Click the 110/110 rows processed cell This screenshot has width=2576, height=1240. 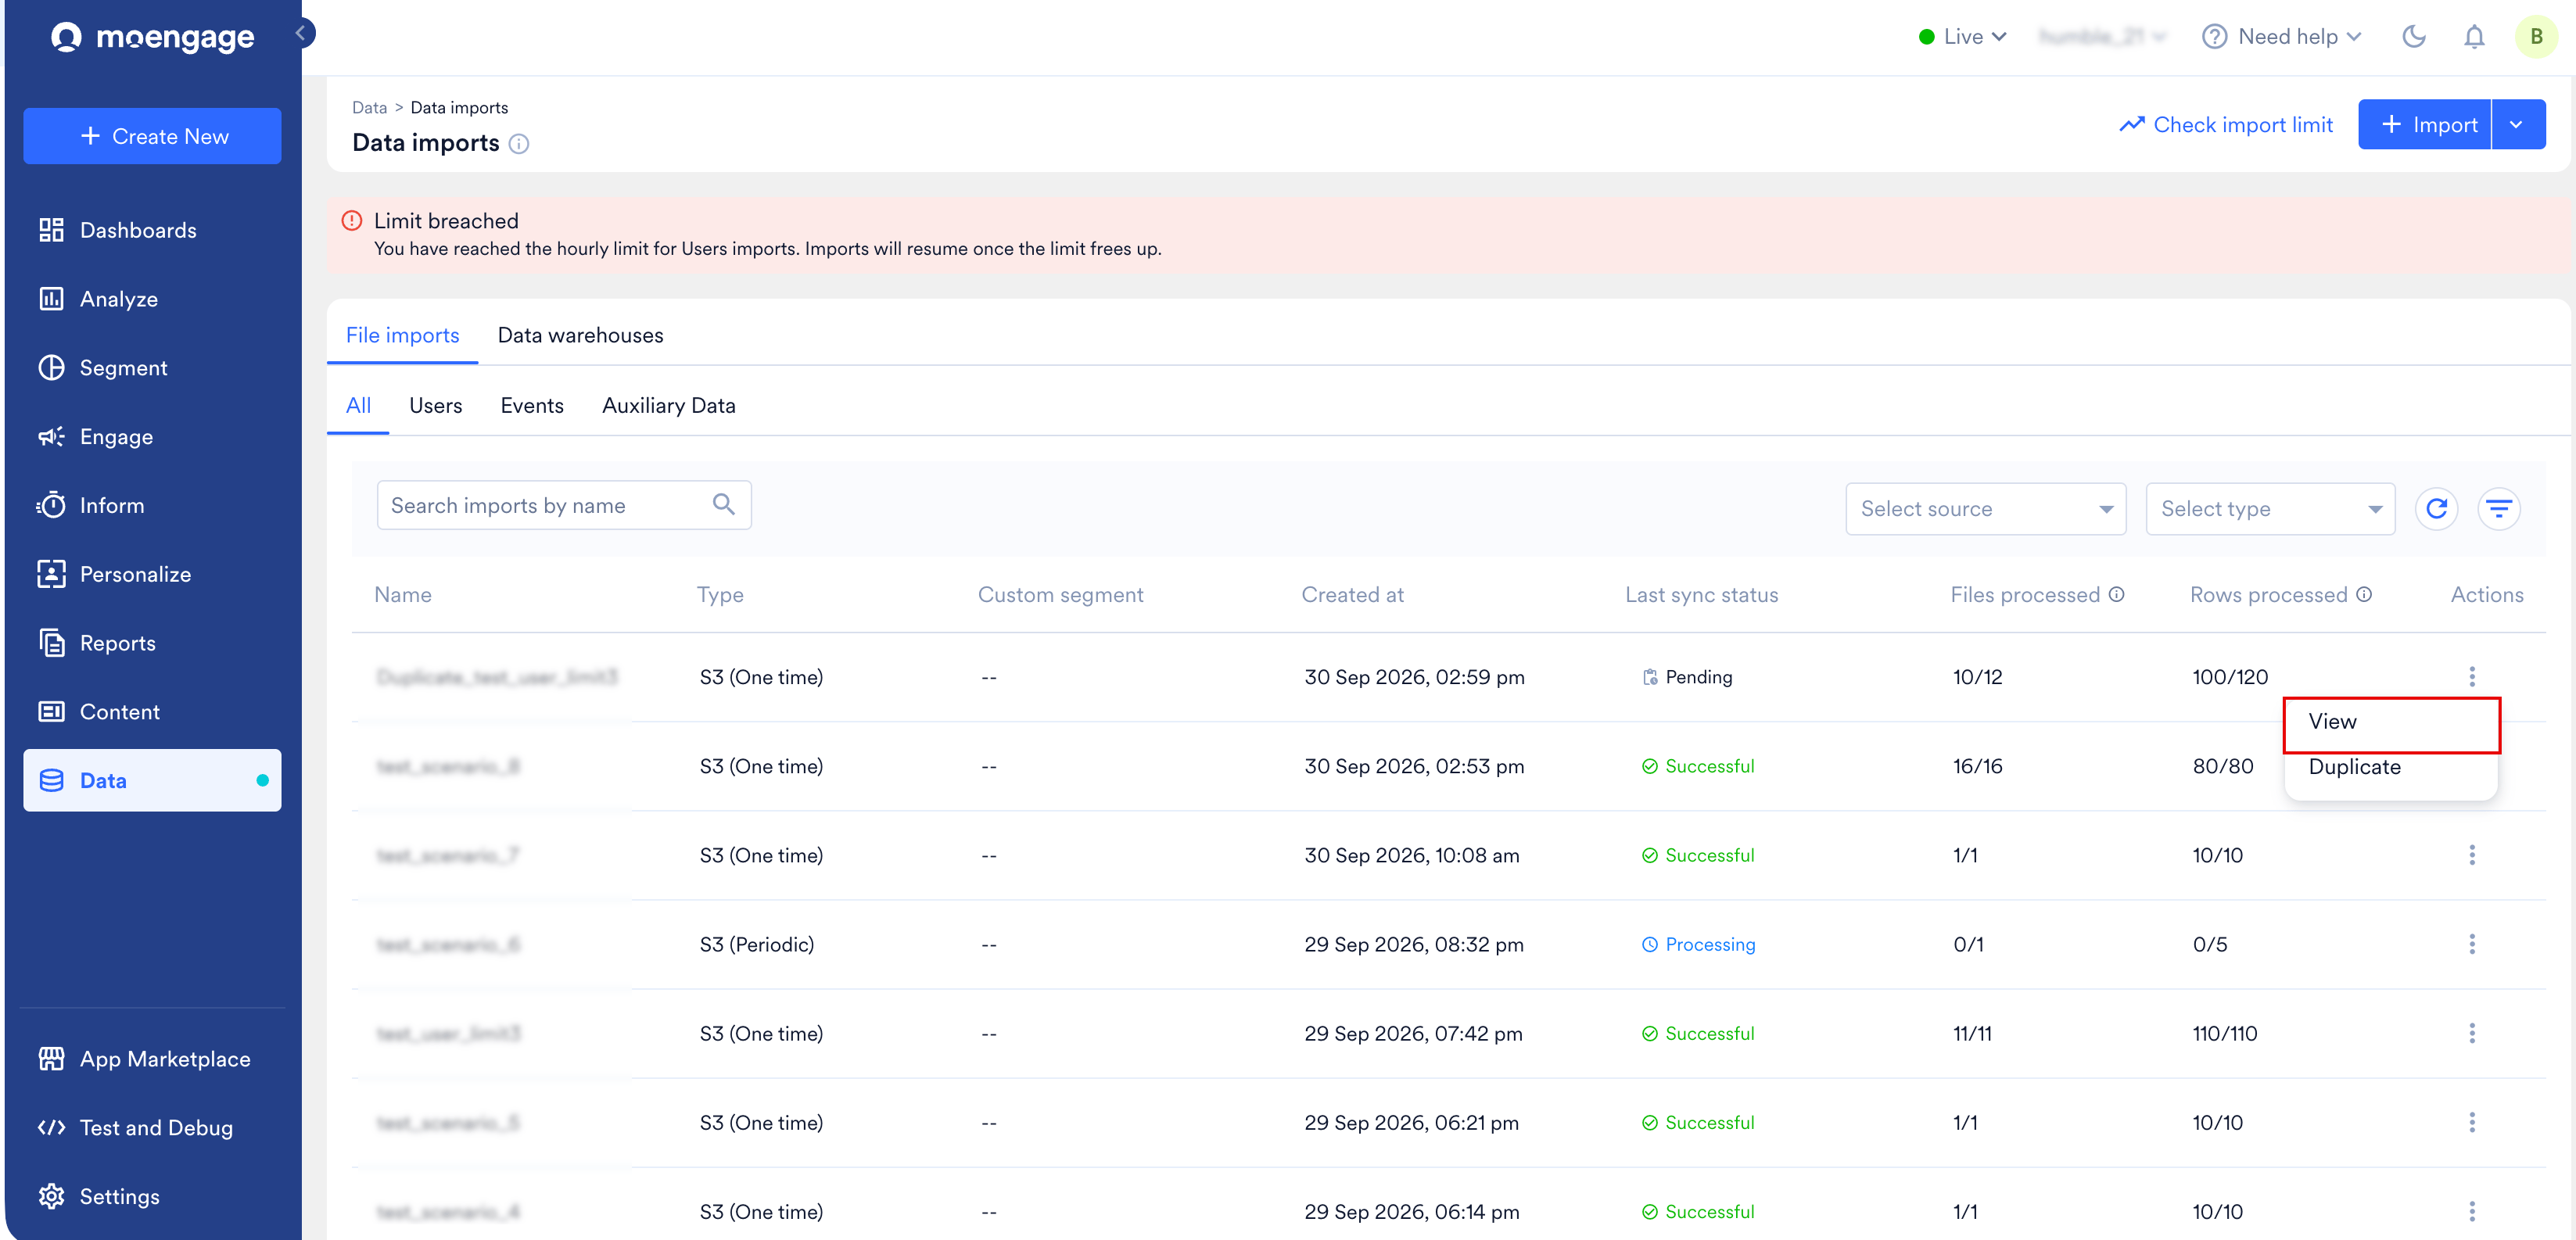click(2224, 1033)
